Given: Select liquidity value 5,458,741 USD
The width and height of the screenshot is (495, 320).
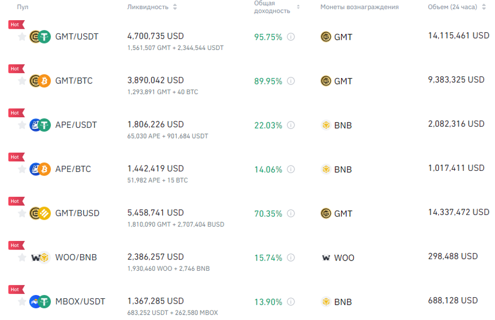Looking at the screenshot, I should [x=155, y=213].
